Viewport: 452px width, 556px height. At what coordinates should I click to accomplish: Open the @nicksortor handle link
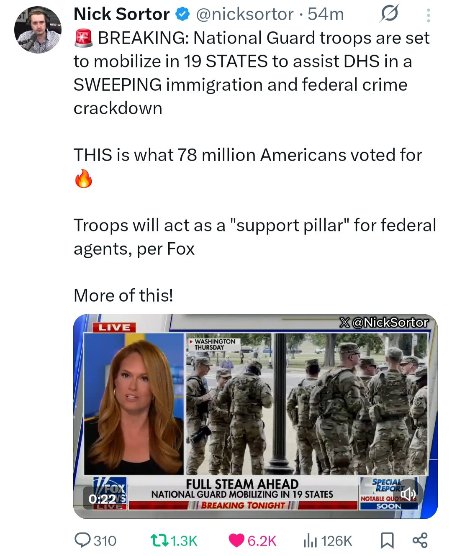tap(245, 15)
